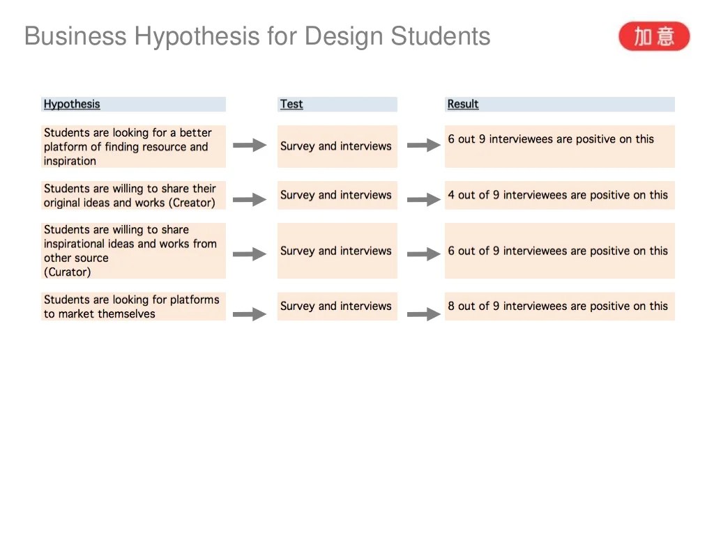Click the arrow after the market themselves hypothesis
The height and width of the screenshot is (544, 714).
(250, 314)
